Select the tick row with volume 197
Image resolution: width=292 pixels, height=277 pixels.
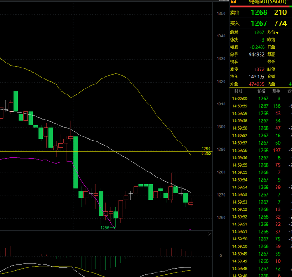pos(276,150)
